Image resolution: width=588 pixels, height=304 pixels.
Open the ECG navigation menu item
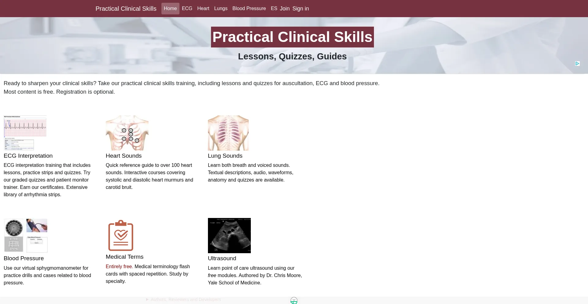pyautogui.click(x=187, y=8)
